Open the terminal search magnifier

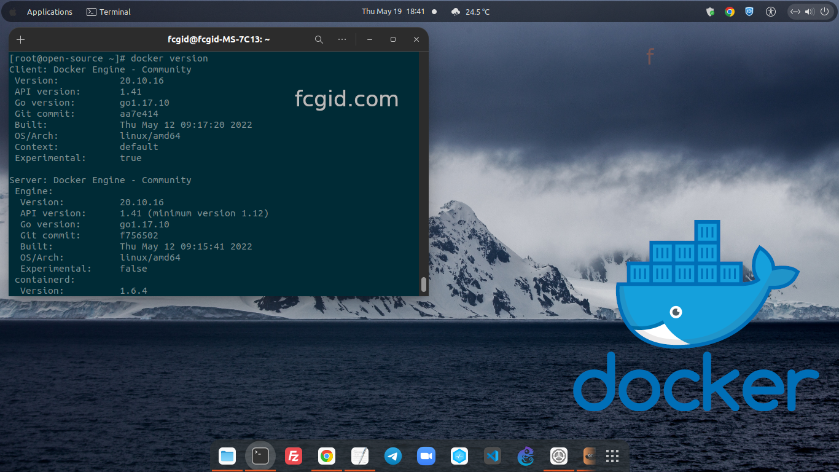[x=319, y=39]
